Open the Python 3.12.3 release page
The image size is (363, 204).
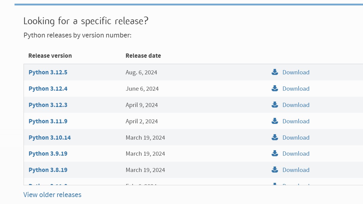[48, 105]
